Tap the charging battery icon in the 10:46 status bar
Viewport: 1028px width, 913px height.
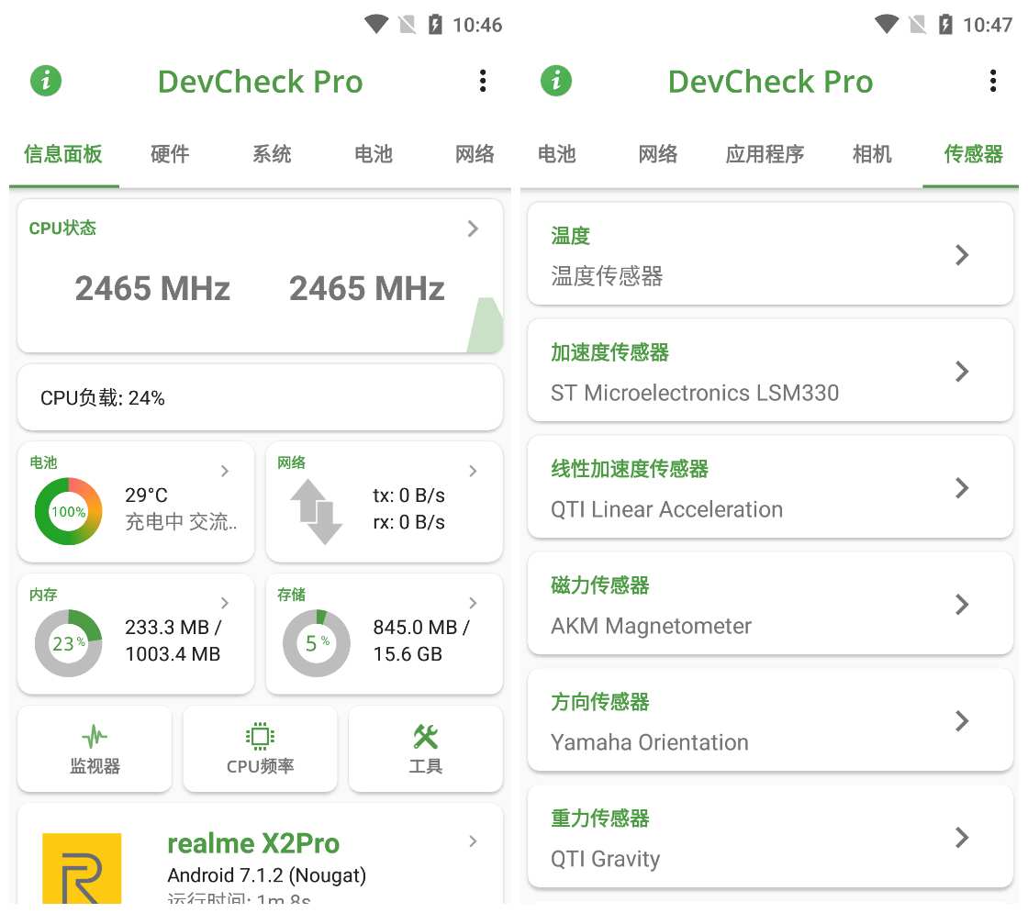435,25
